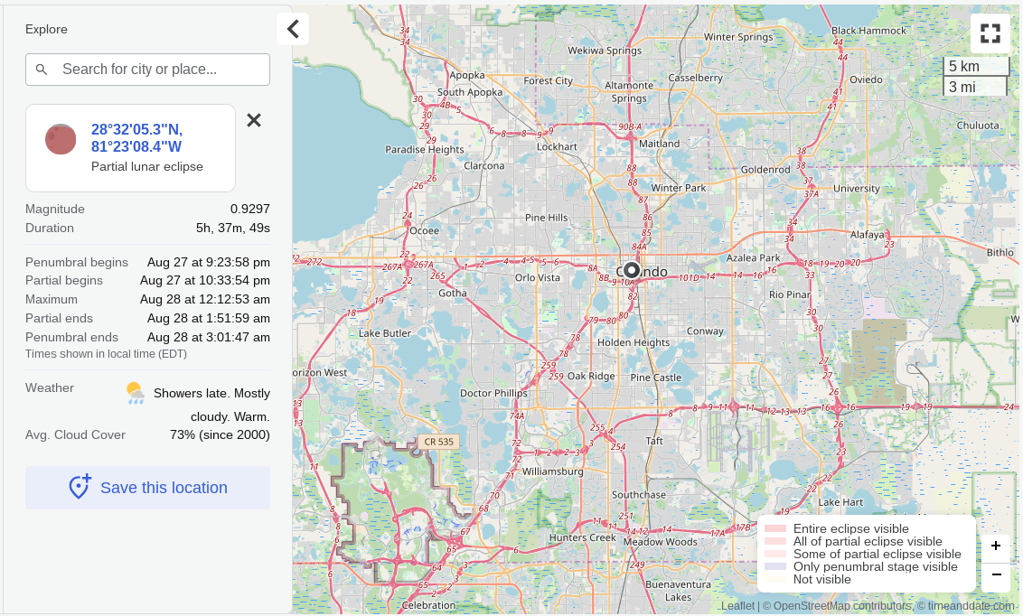
Task: Zoom out on the map
Action: [996, 574]
